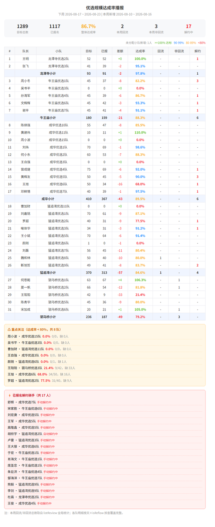Screen dimensions: 215x527
Task: Click 106.3% rate in 何思懿's row
Action: point(140,280)
